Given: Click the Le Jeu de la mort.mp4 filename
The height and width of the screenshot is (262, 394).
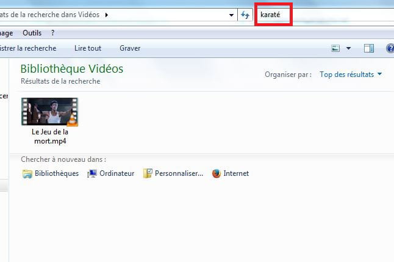Looking at the screenshot, I should point(50,136).
